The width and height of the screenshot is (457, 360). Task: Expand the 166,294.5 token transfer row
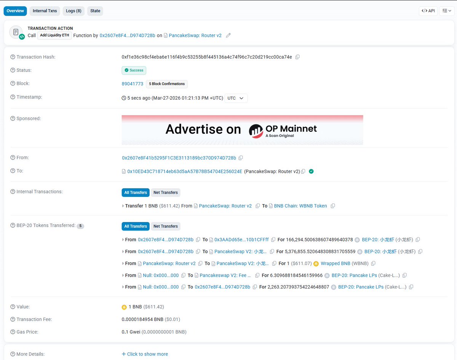point(123,240)
